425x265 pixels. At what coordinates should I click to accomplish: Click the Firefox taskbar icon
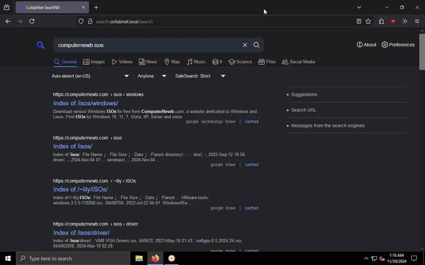[x=155, y=258]
